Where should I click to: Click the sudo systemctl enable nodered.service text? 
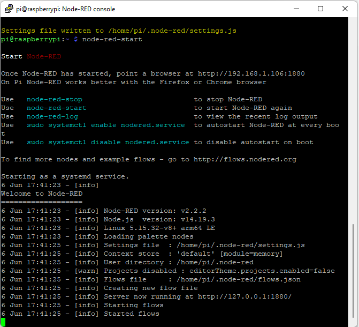pos(105,125)
